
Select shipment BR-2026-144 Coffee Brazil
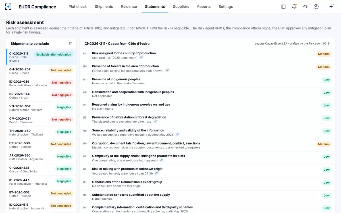tap(41, 95)
